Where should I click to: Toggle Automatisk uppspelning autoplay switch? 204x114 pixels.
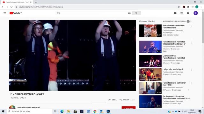[x=189, y=21]
